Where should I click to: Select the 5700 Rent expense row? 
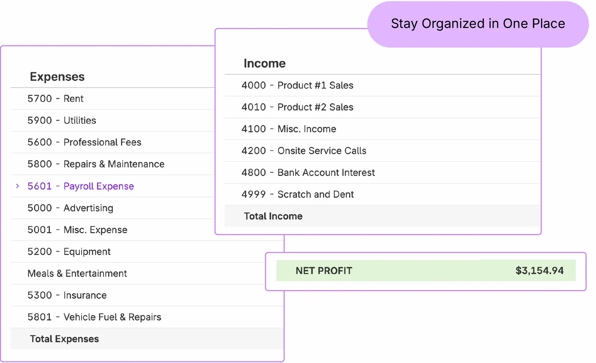(55, 99)
